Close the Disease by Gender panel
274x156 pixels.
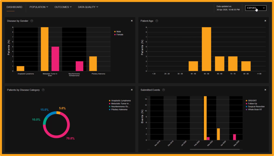click(x=132, y=21)
